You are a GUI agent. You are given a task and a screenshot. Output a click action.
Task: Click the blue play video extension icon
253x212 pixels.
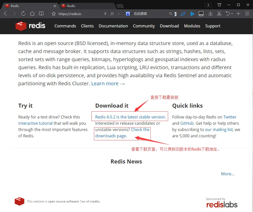click(x=192, y=14)
